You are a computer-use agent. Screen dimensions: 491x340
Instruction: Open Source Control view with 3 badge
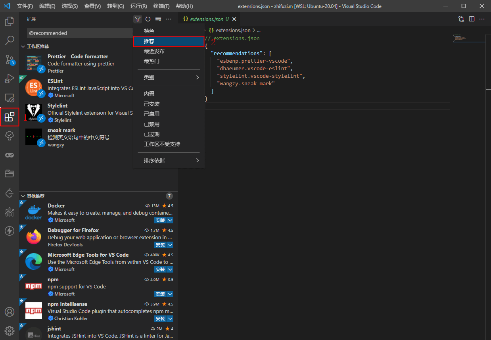tap(10, 60)
